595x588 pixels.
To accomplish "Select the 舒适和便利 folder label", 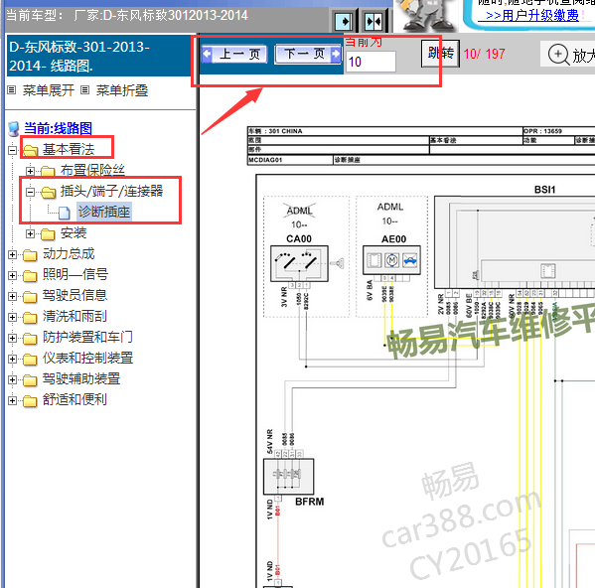I will tap(74, 399).
